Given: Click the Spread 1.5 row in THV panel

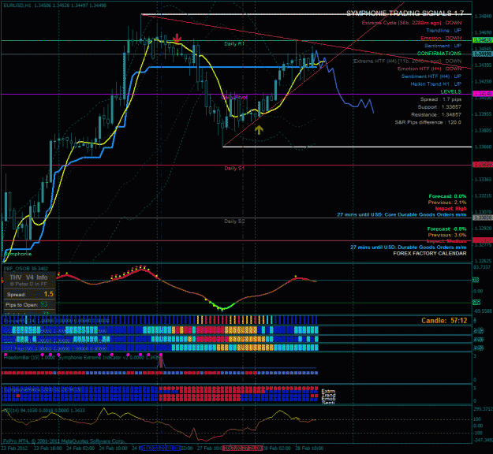Looking at the screenshot, I should tap(29, 295).
